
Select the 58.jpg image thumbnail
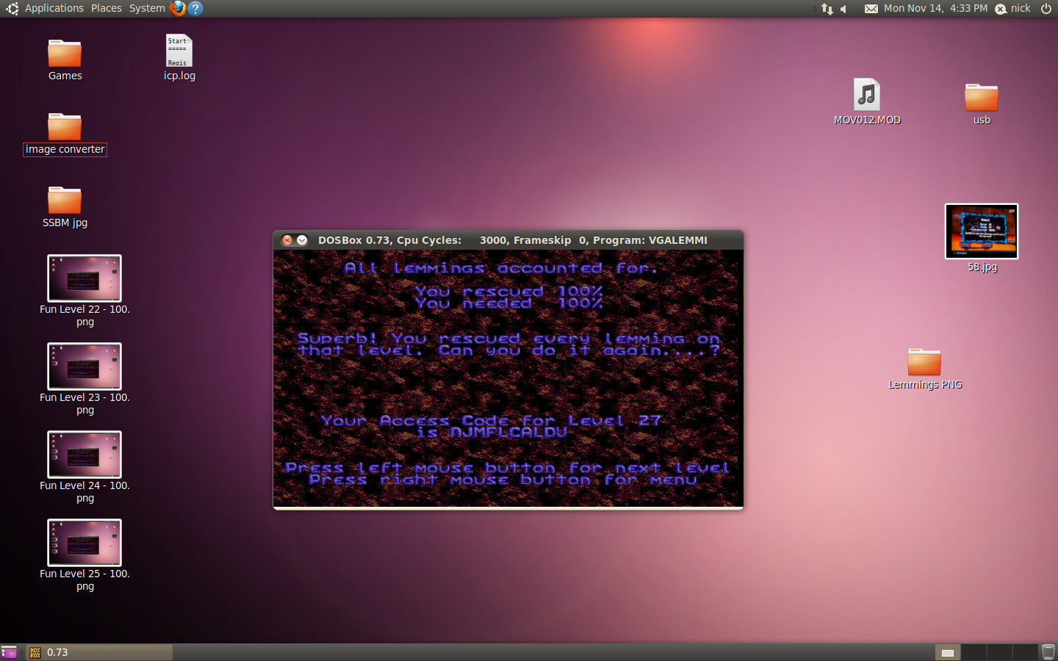982,231
